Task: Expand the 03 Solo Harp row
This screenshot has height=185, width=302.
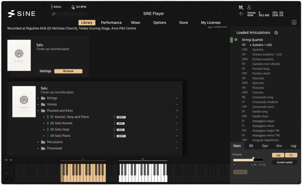Action: click(44, 129)
